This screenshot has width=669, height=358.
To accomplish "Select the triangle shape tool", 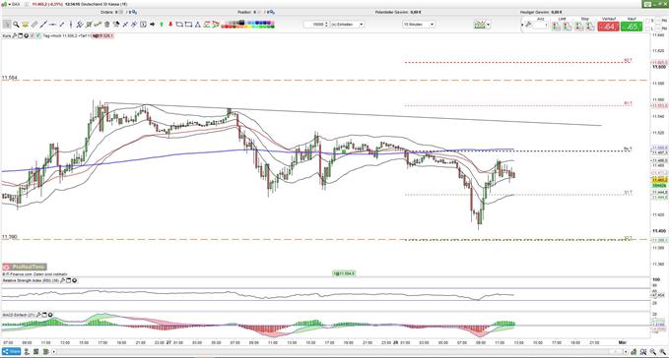I will pyautogui.click(x=197, y=25).
